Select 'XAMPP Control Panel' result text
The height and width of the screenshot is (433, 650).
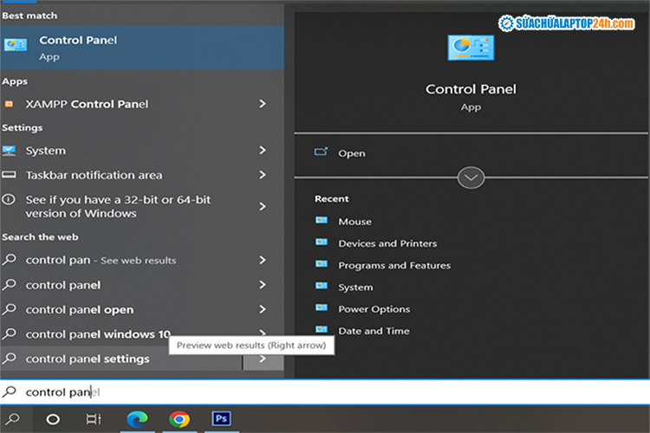(87, 104)
